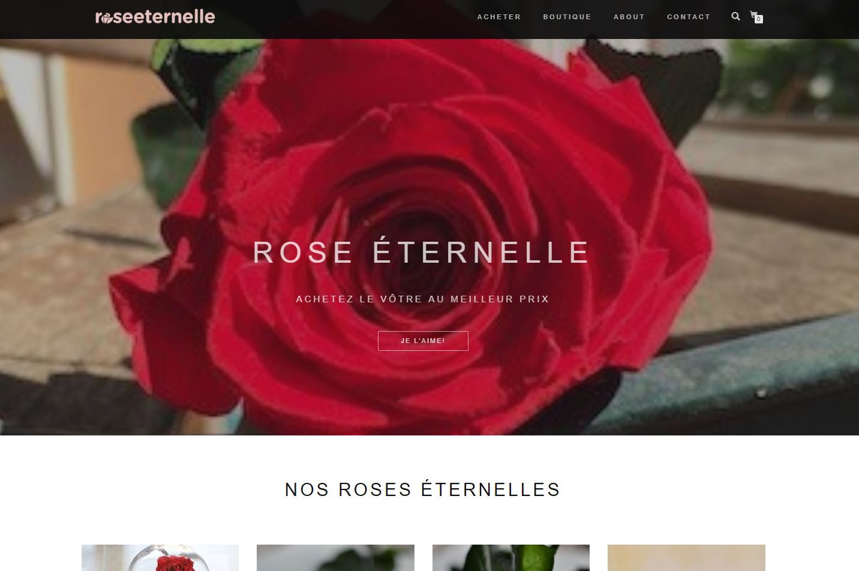Navigate to the ABOUT page
This screenshot has width=859, height=571.
(x=629, y=17)
